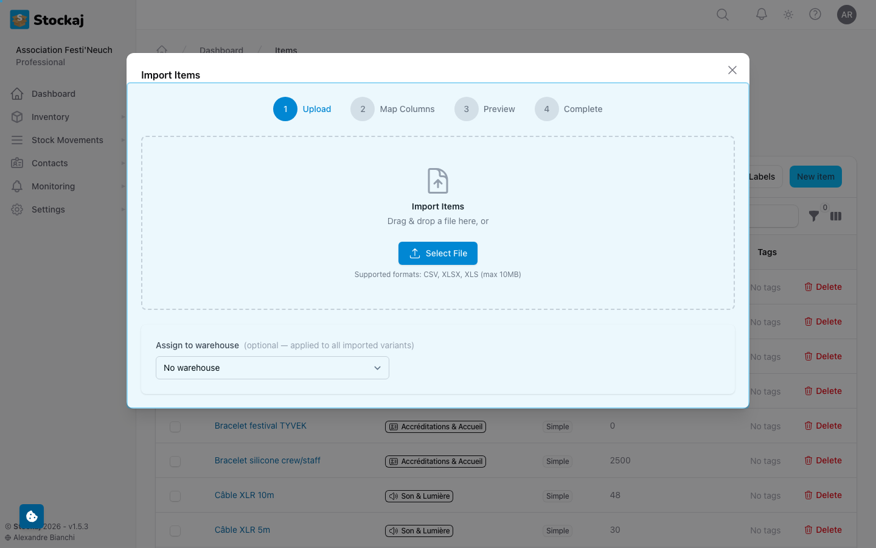Screen dimensions: 876x548
Task: Open the No warehouse dropdown
Action: [x=273, y=368]
